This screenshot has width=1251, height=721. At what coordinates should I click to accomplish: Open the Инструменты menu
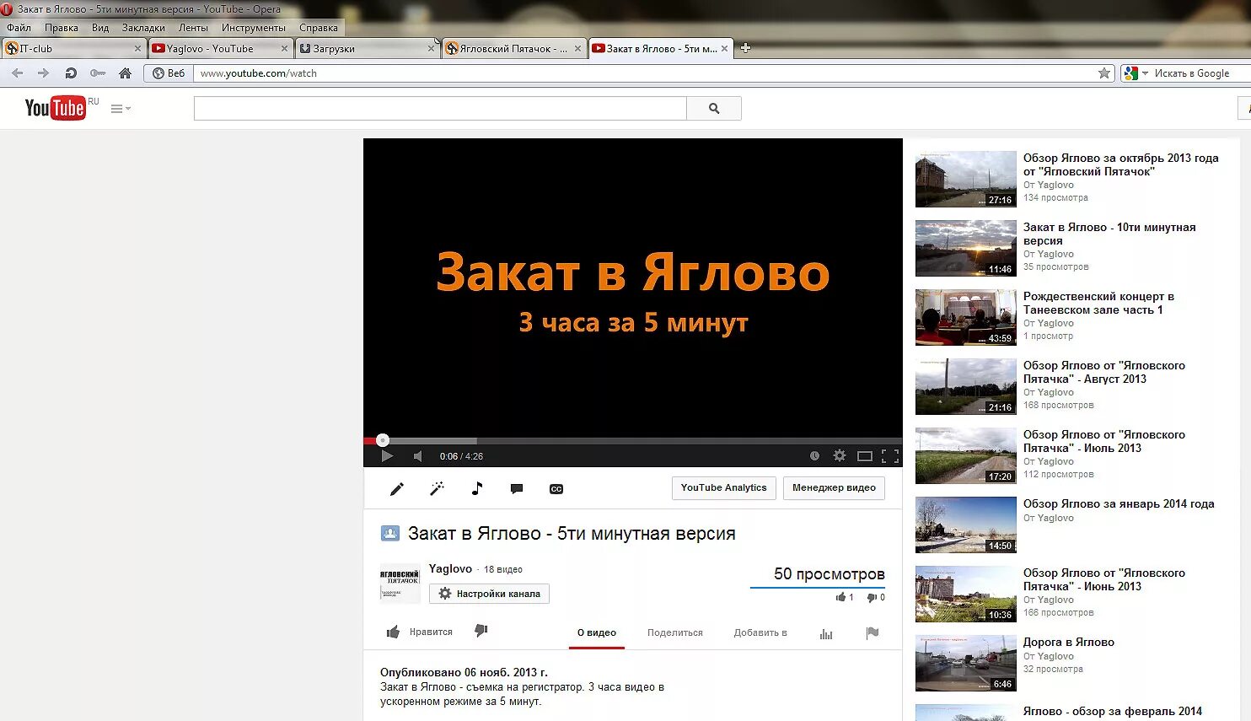click(x=254, y=28)
